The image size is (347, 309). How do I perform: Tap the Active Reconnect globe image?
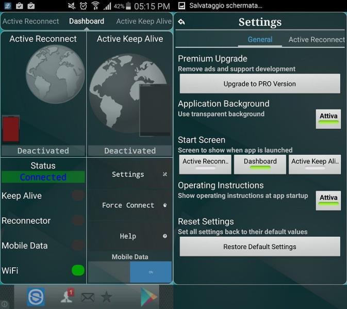[x=55, y=74]
